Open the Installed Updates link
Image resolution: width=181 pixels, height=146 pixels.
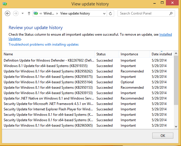tap(166, 35)
